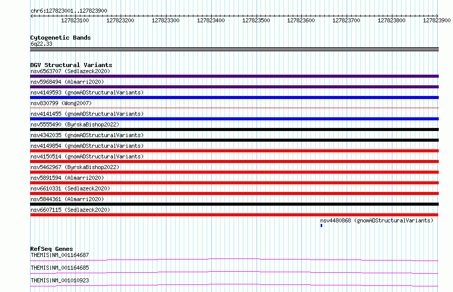Click the blue bar for nsv4141455
Image resolution: width=453 pixels, height=292 pixels.
(234, 119)
